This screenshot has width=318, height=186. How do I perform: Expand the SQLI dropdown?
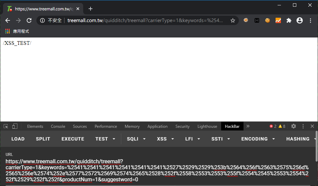coord(136,139)
